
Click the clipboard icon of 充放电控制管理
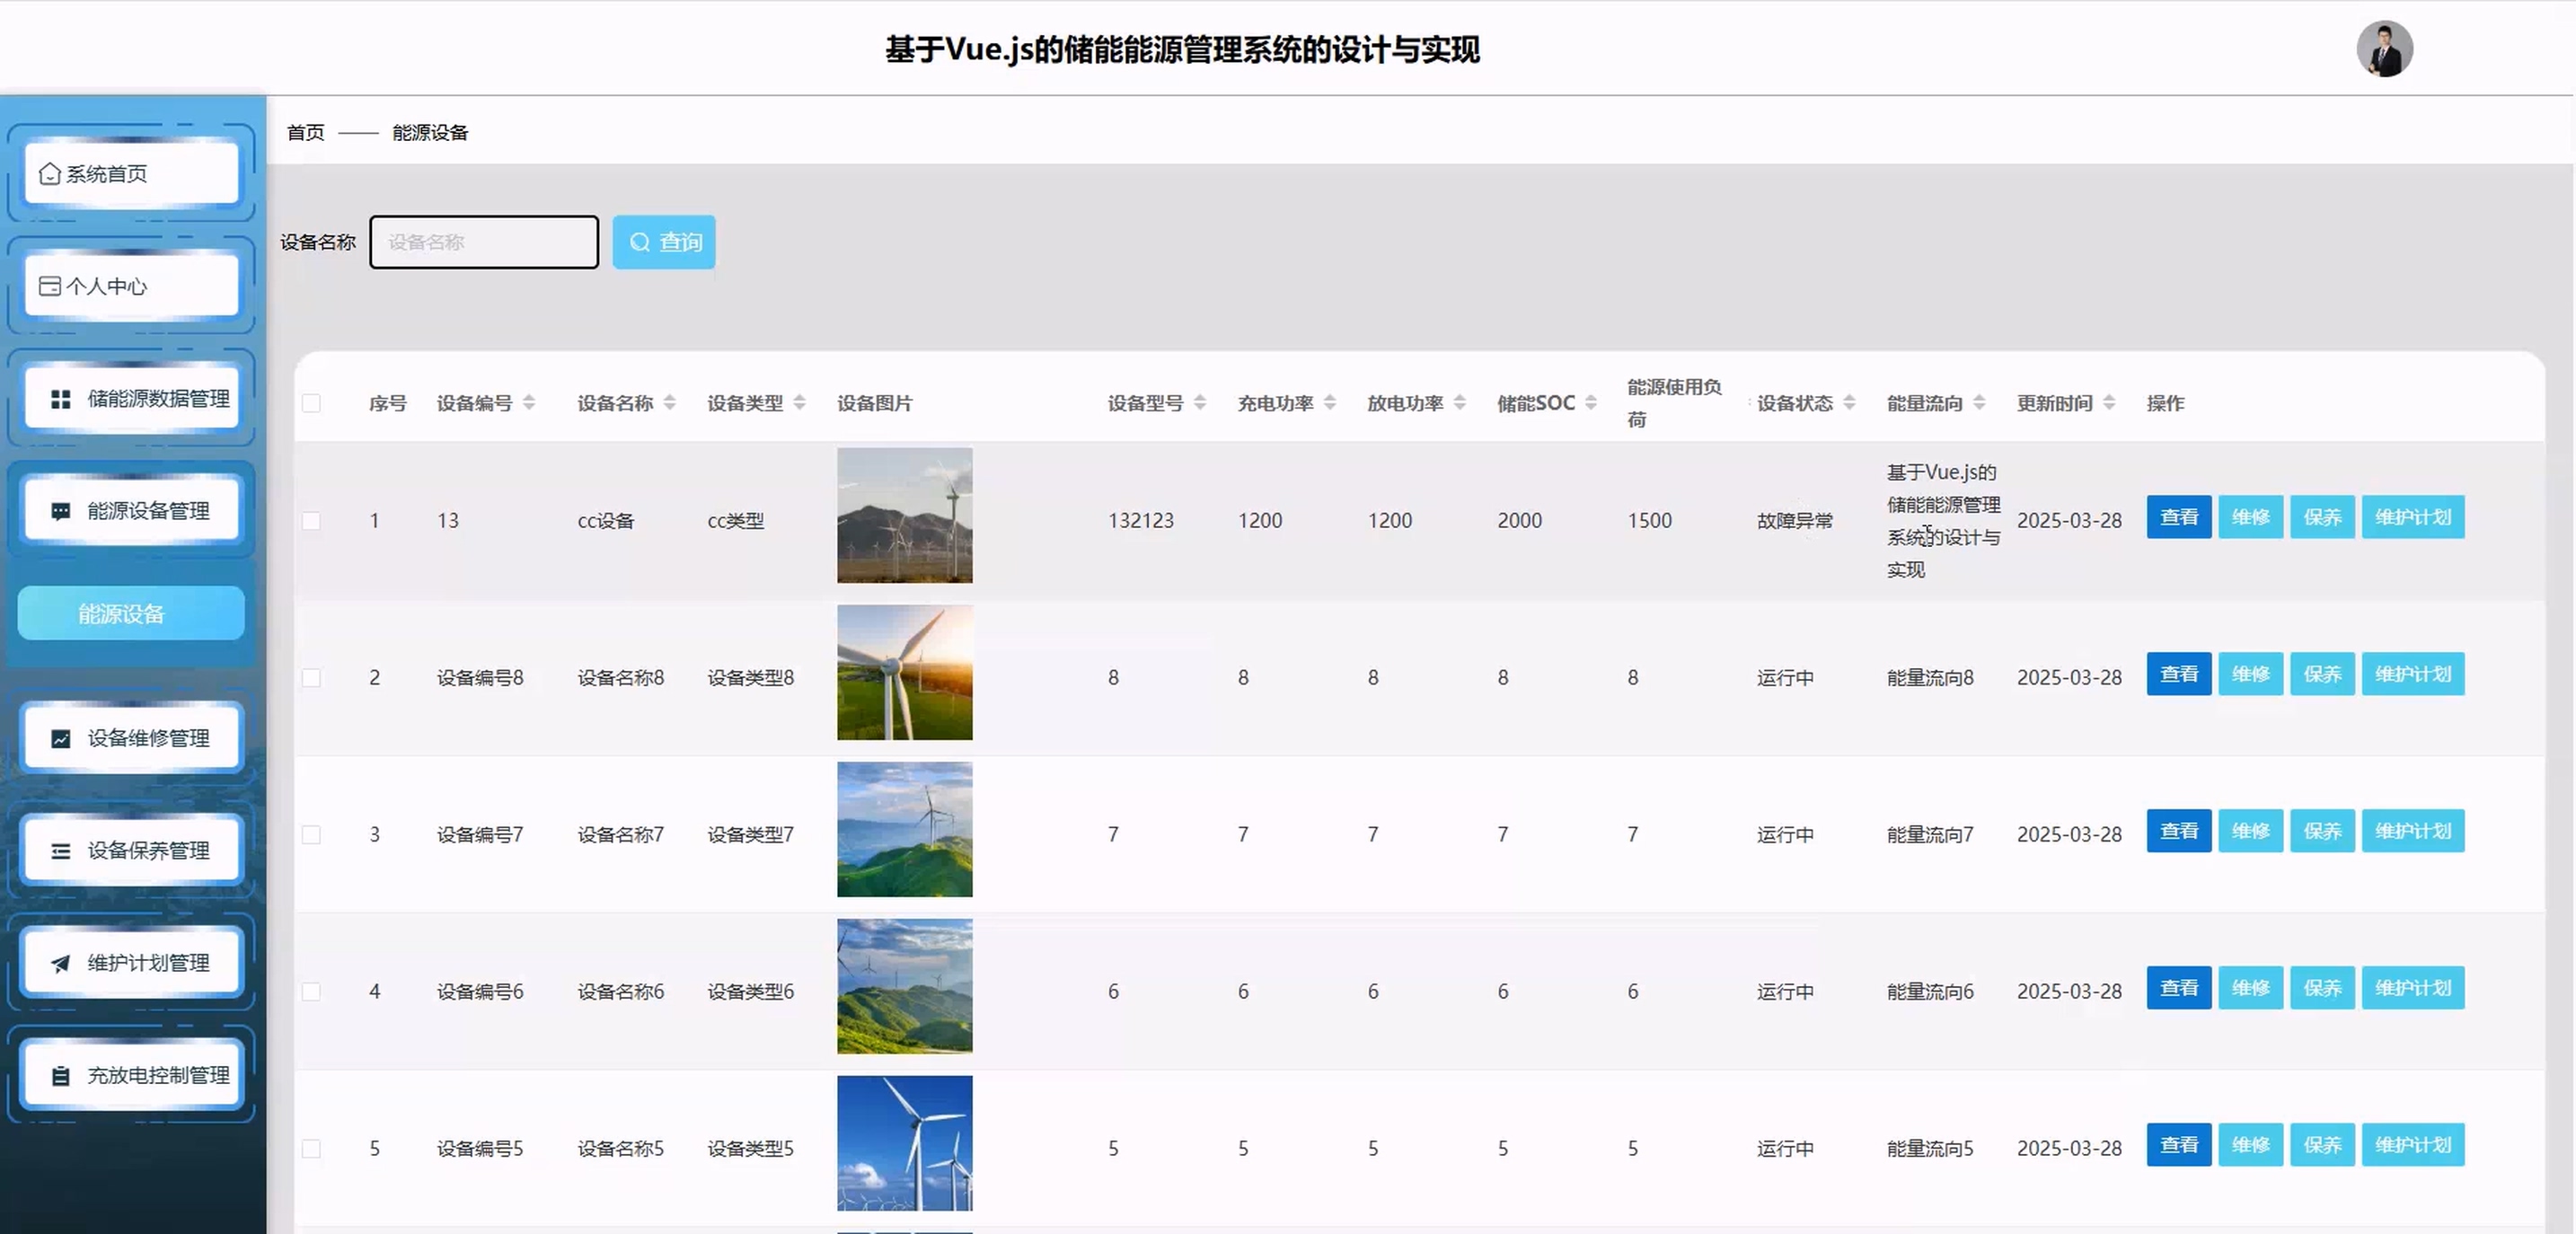point(61,1076)
